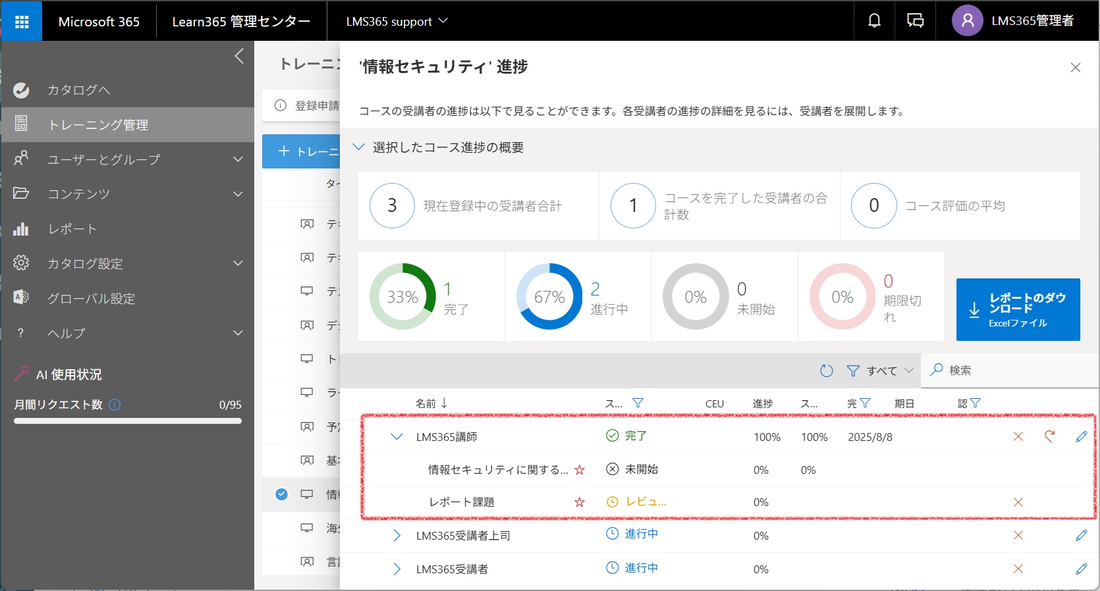Viewport: 1100px width, 591px height.
Task: Edit LMS365講師 record with pencil icon
Action: [1081, 436]
